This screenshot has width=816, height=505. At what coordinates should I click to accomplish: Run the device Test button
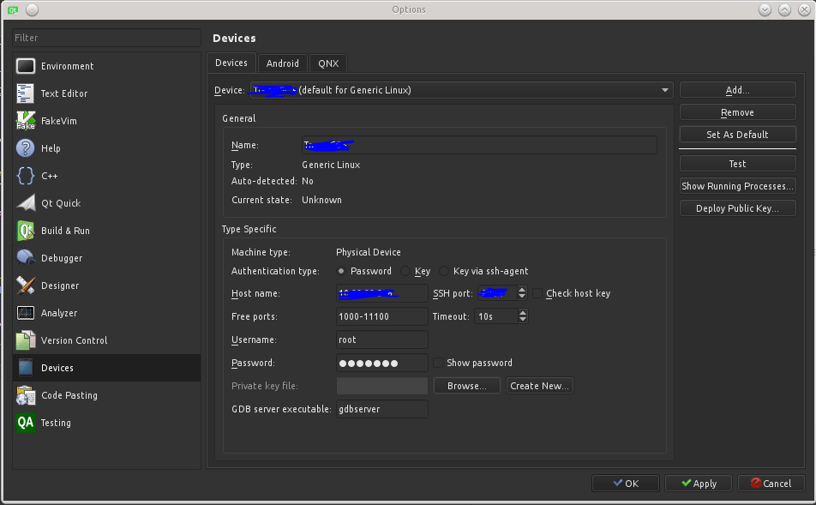coord(737,164)
